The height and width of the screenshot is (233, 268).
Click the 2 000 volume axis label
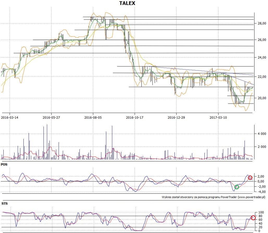click(262, 147)
